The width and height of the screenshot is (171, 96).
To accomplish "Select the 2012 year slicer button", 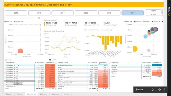I will click(16, 13).
